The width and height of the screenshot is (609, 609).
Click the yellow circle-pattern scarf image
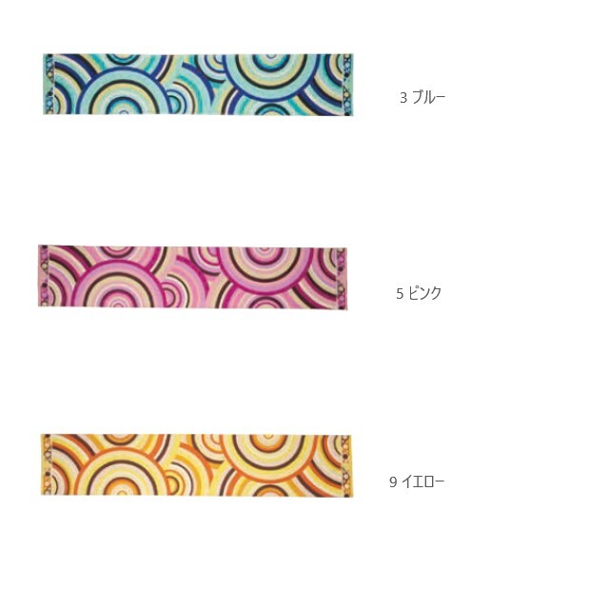[x=196, y=465]
